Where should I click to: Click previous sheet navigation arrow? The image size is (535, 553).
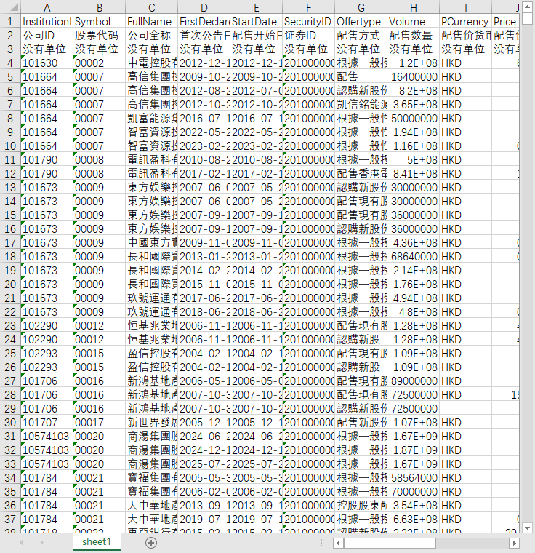point(21,542)
